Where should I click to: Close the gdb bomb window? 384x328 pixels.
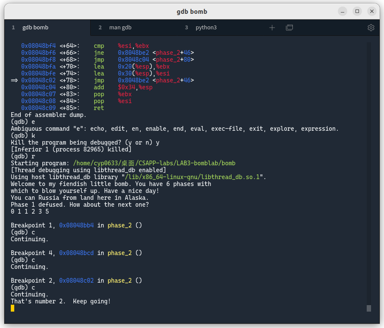point(372,12)
